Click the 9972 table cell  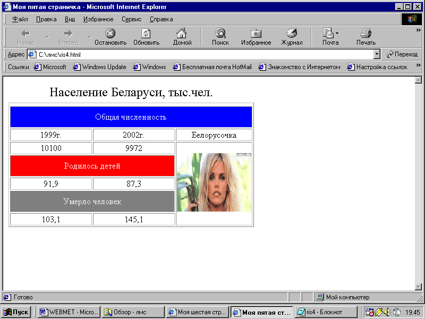coord(134,148)
